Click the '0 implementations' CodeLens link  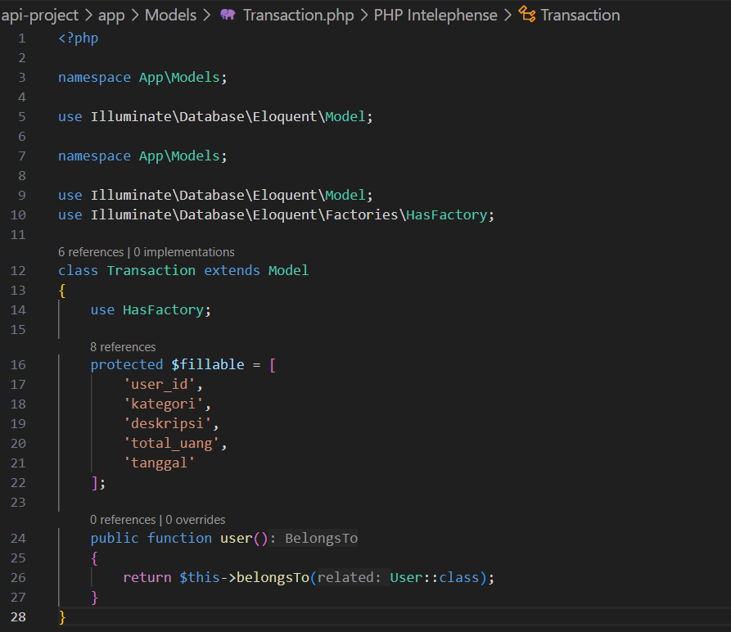coord(183,252)
